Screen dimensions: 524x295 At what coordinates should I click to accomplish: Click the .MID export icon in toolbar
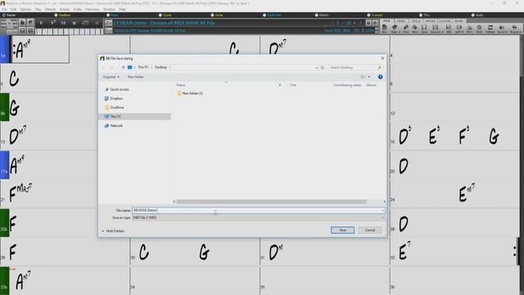pos(449,28)
